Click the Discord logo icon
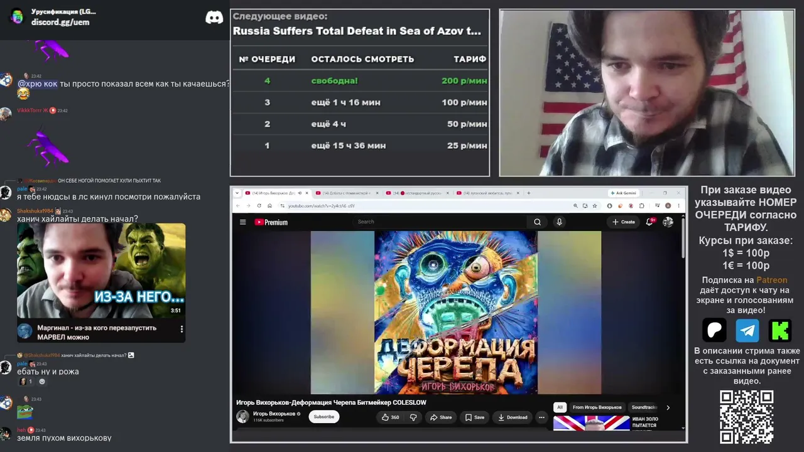Image resolution: width=804 pixels, height=452 pixels. pos(214,18)
